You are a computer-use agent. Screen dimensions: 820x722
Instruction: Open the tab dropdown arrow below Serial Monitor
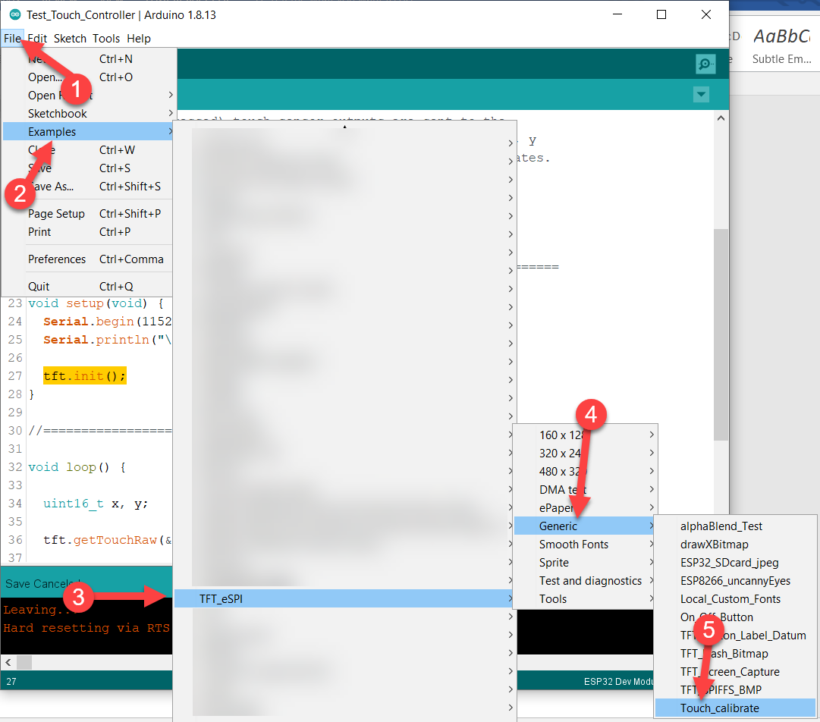point(701,95)
